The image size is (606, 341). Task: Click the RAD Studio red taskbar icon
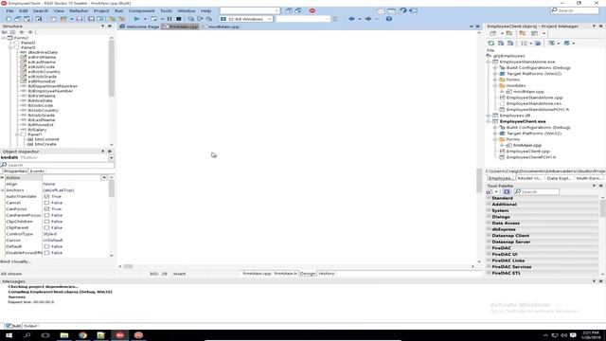(120, 335)
